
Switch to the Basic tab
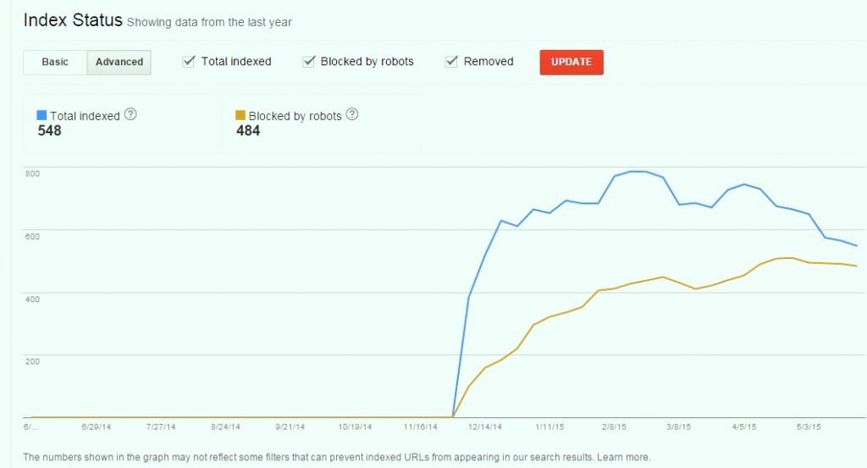(55, 62)
